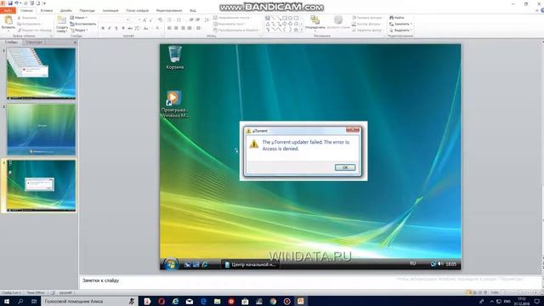Screen dimensions: 544x306
Task: Open Заливка фигуры fill dropdown
Action: click(x=367, y=18)
